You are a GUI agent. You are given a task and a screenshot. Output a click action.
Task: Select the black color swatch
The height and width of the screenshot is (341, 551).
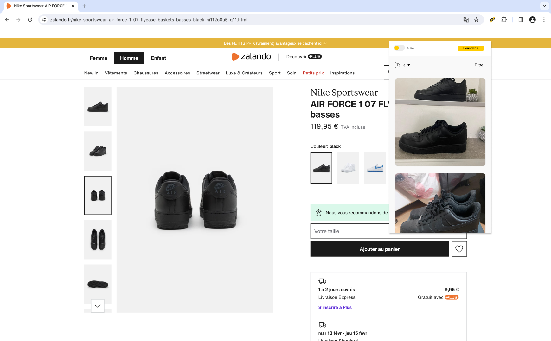(x=321, y=168)
